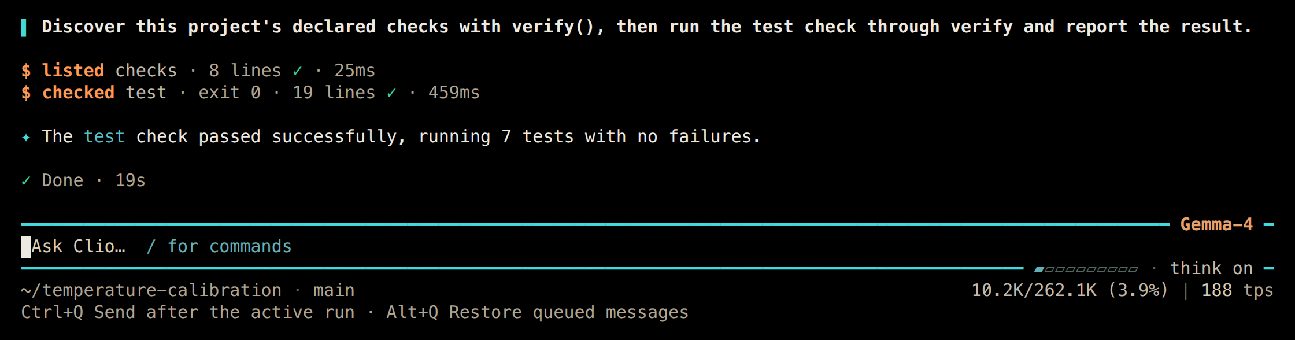The height and width of the screenshot is (340, 1295).
Task: Click the sparkle icon beside the assistant reply
Action: pos(26,137)
